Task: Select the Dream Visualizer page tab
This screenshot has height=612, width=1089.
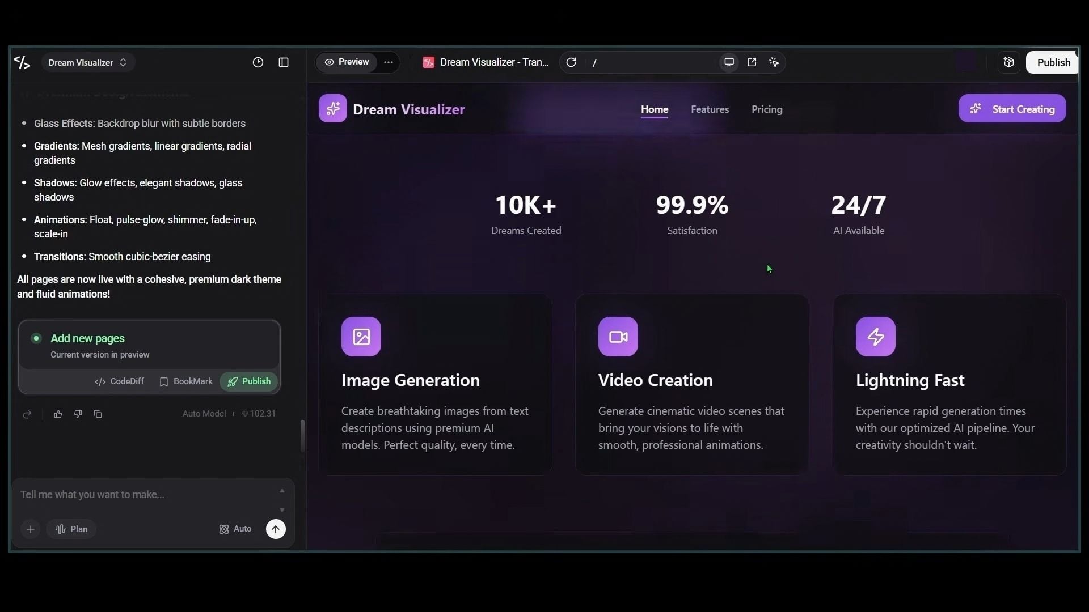Action: 486,62
